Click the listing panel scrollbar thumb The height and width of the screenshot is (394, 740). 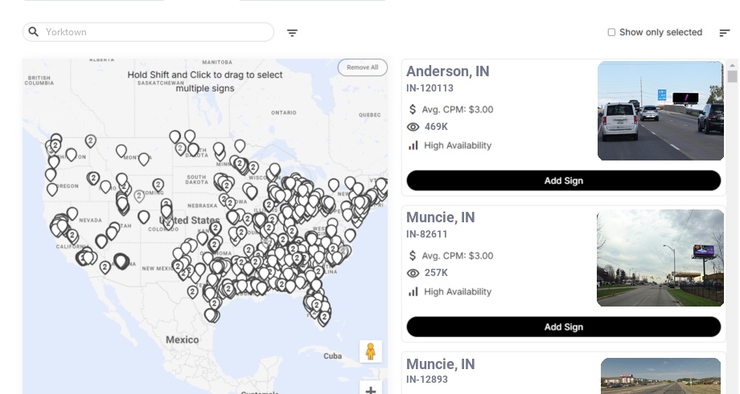click(732, 76)
